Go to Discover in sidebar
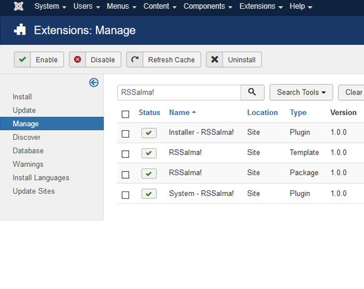Screen dimensions: 364x289 click(26, 137)
